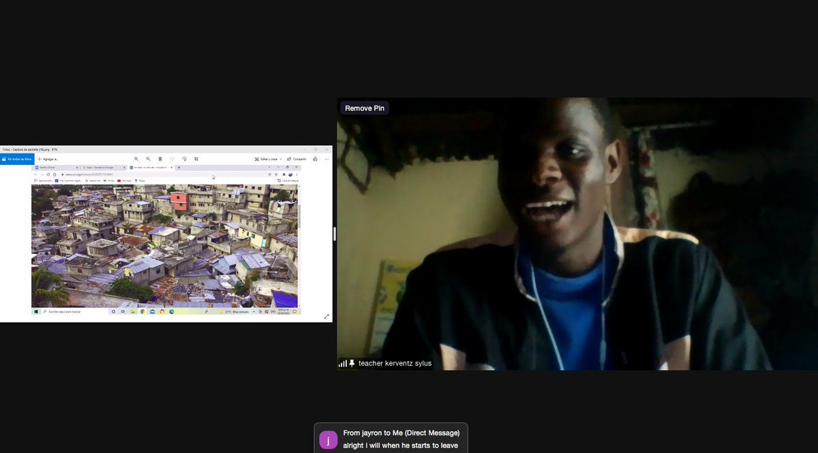
Task: Click the zoom in magnifier in Photos toolbar
Action: (x=136, y=159)
